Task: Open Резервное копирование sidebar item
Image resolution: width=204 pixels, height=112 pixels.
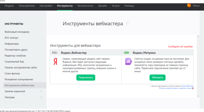Action: [19, 79]
